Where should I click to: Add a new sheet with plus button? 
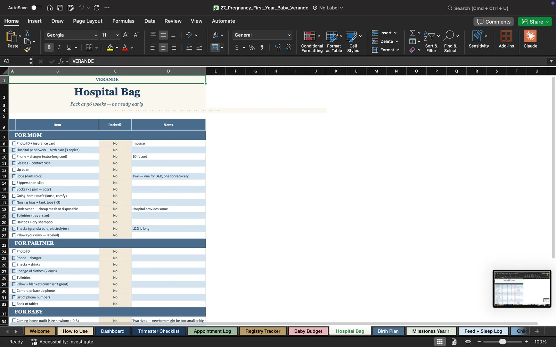pos(537,331)
